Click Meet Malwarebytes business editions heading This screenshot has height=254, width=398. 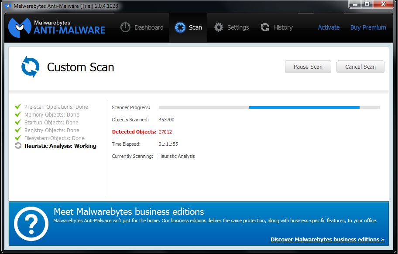pyautogui.click(x=129, y=211)
